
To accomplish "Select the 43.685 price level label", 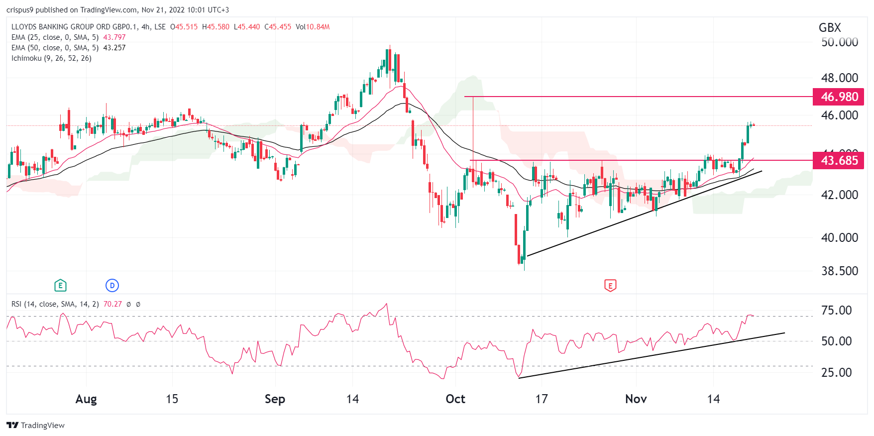I will pos(839,160).
